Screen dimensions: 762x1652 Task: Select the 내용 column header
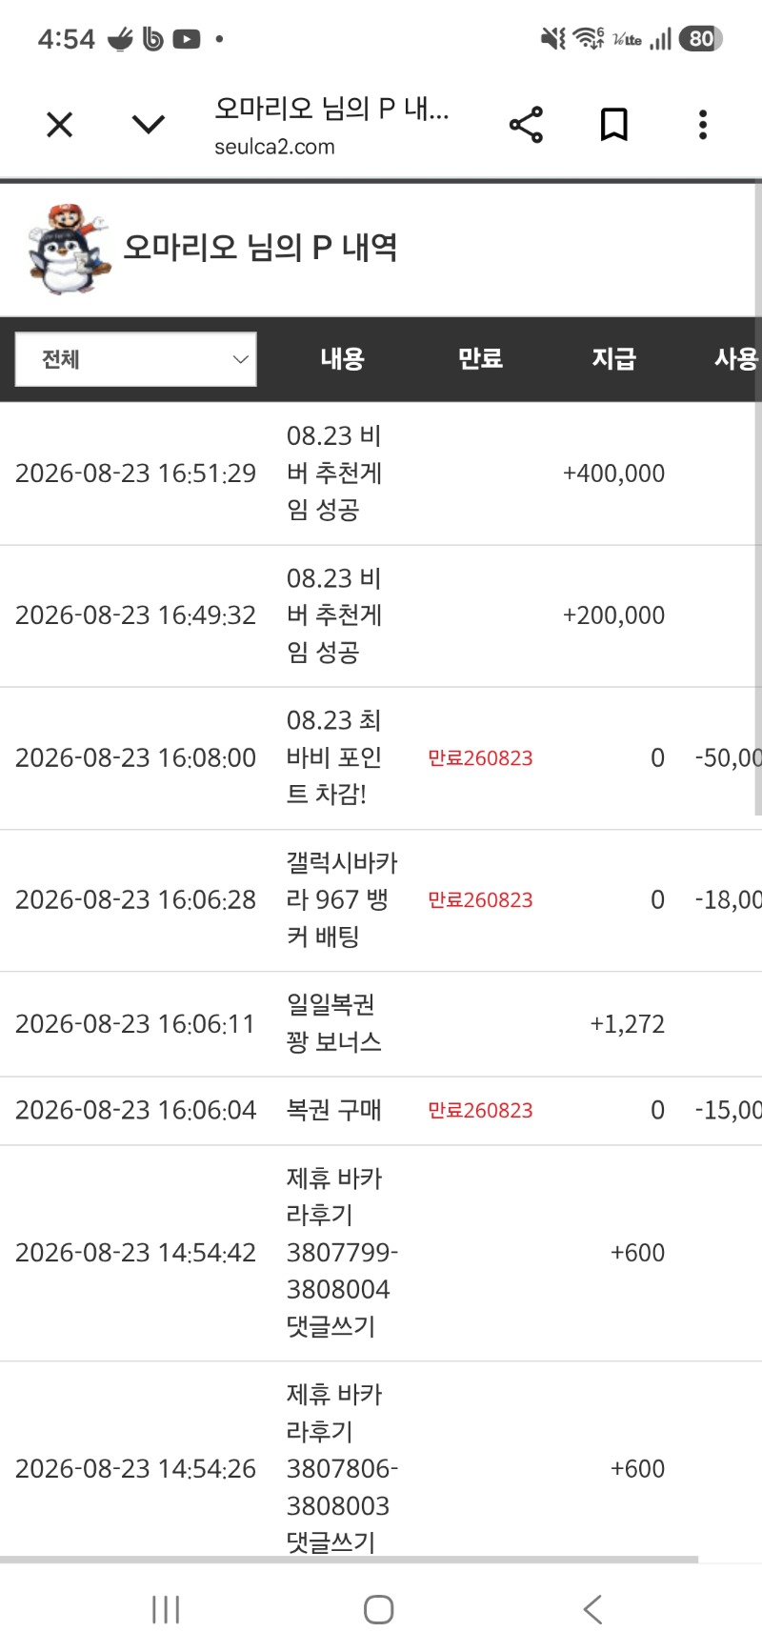pyautogui.click(x=342, y=359)
